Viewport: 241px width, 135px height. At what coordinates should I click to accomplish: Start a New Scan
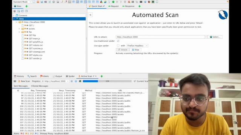(24, 81)
